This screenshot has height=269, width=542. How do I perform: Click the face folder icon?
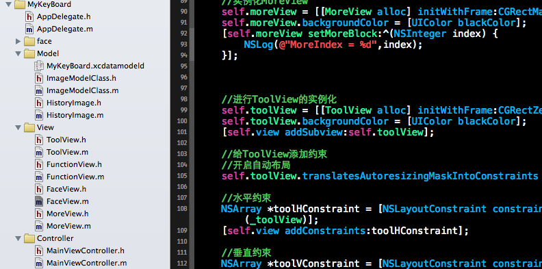[x=29, y=42]
